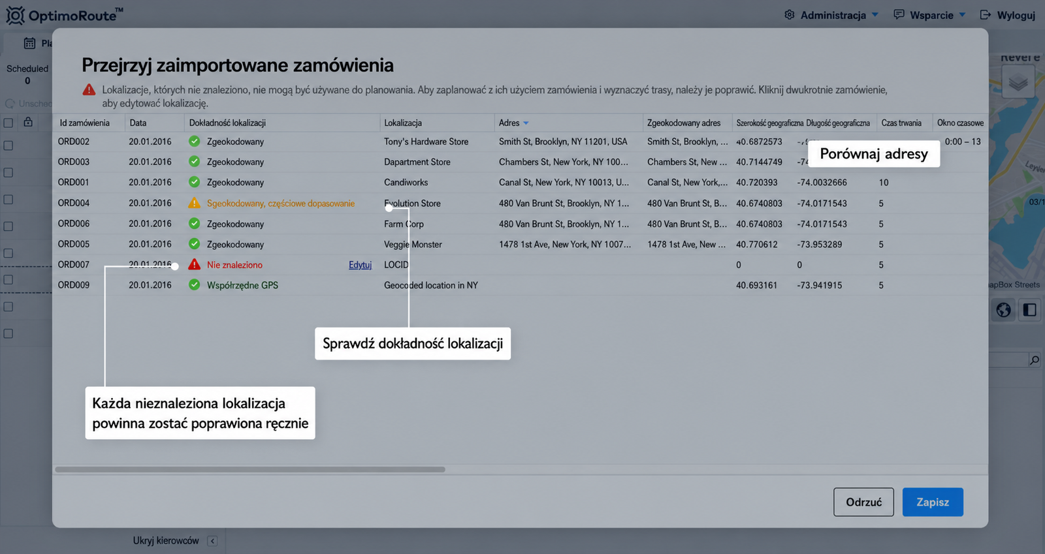Sort by Dokładność lokalizacji column header
The width and height of the screenshot is (1045, 554).
coord(227,123)
